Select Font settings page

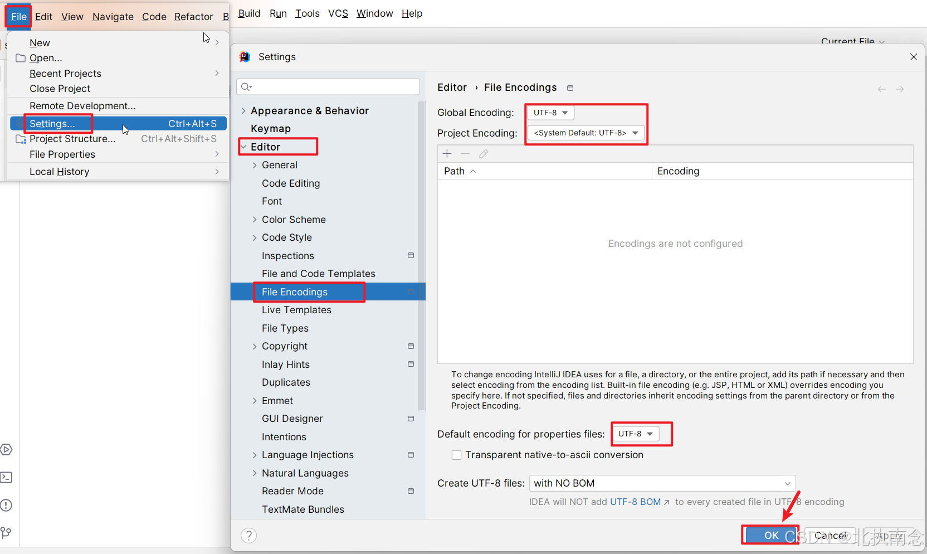tap(272, 201)
